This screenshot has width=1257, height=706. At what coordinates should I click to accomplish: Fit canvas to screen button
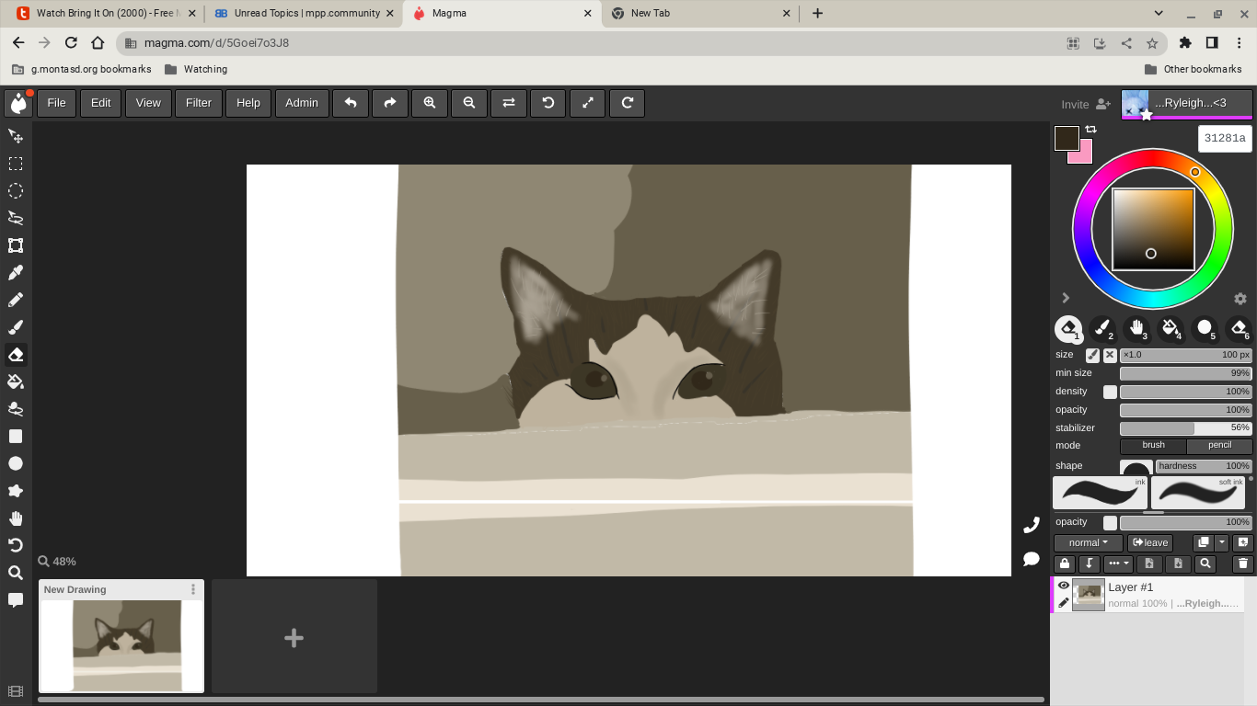(x=588, y=103)
